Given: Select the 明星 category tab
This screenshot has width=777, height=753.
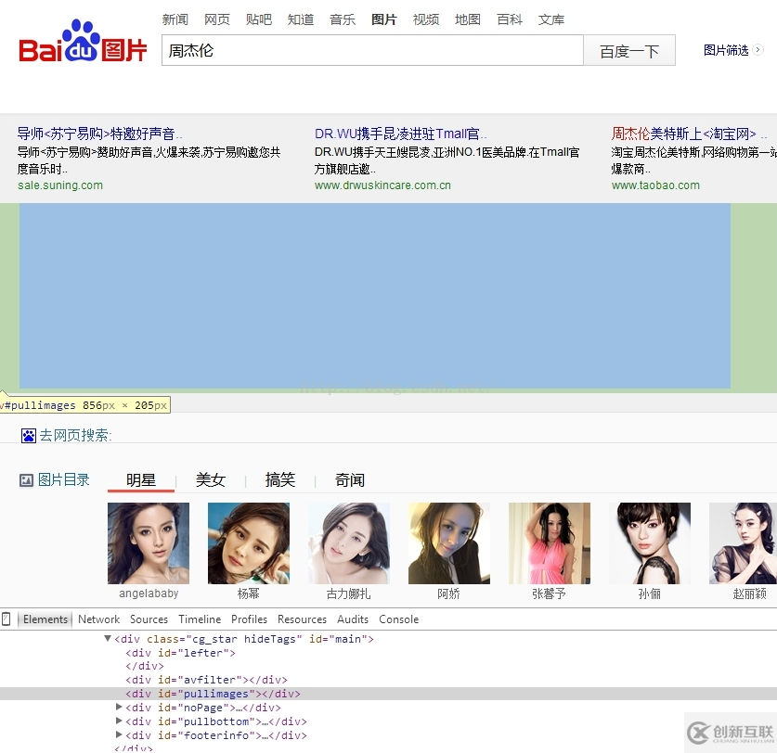Looking at the screenshot, I should (141, 480).
